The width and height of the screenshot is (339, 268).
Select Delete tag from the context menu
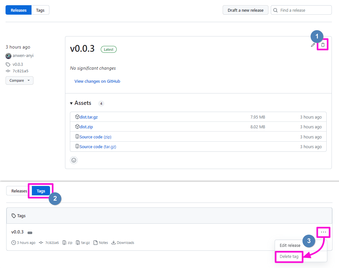pos(289,257)
